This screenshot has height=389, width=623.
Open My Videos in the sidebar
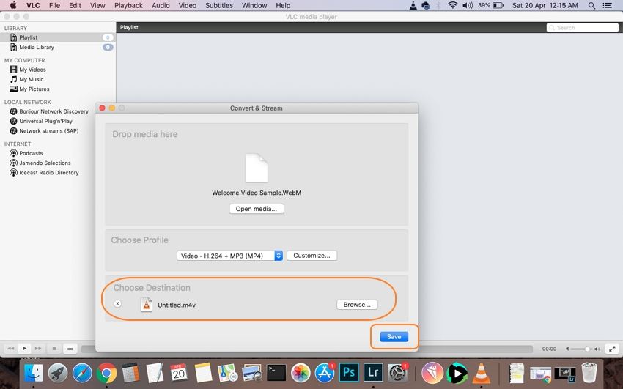(x=32, y=70)
